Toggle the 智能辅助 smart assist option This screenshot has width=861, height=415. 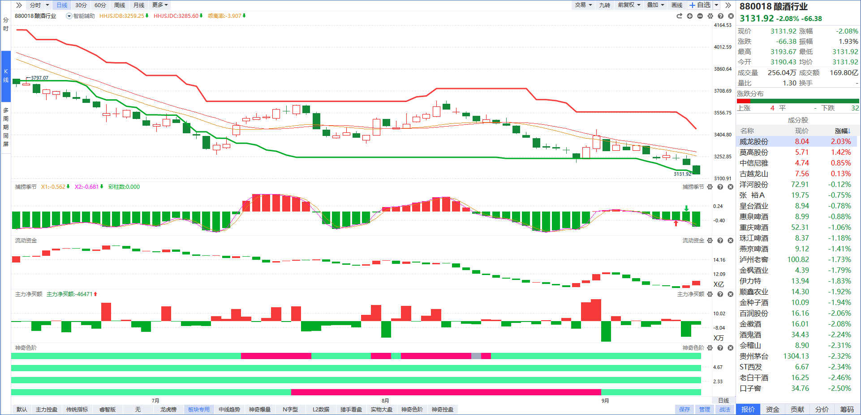(81, 16)
